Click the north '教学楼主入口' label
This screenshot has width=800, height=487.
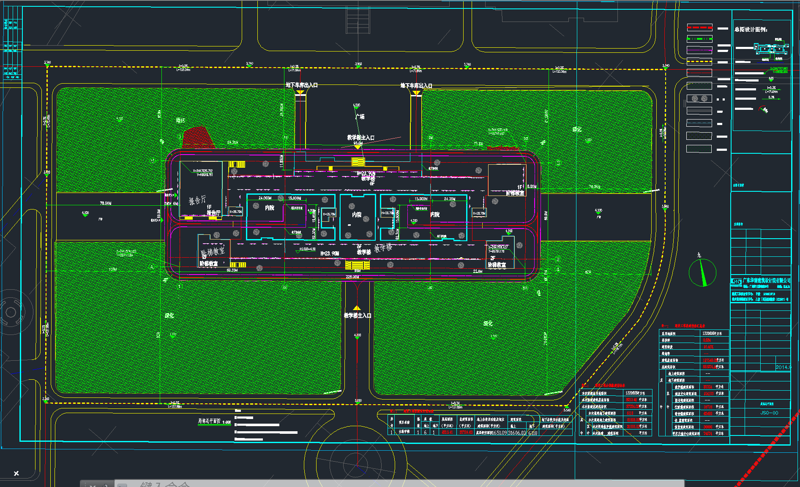[361, 138]
